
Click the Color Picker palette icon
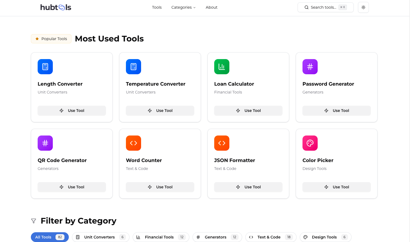point(310,143)
